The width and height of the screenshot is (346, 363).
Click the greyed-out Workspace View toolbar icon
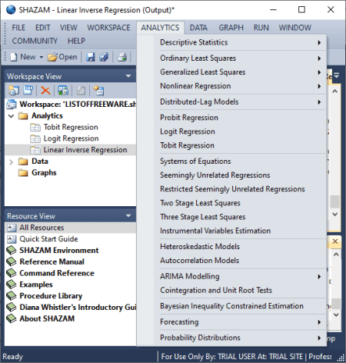[81, 90]
